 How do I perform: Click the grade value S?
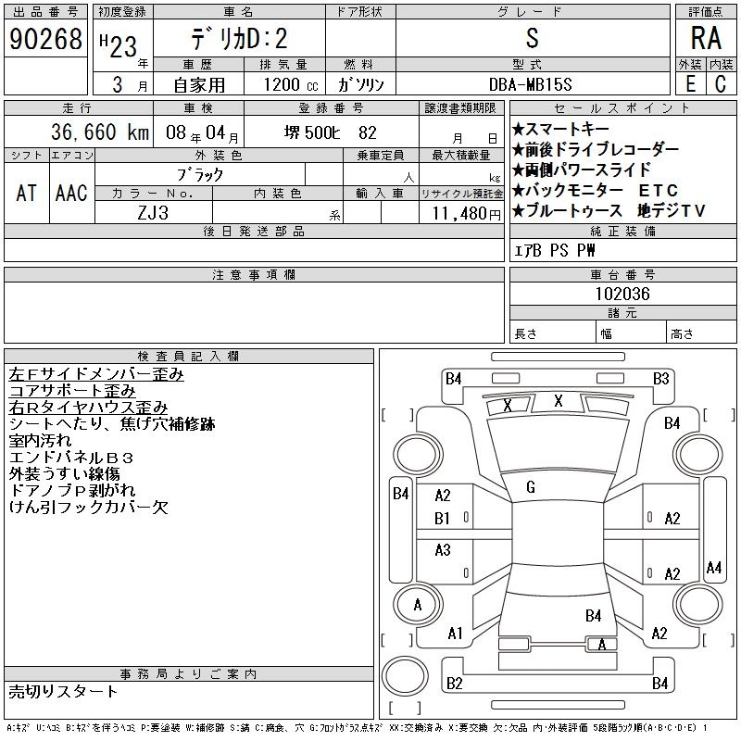coord(532,38)
